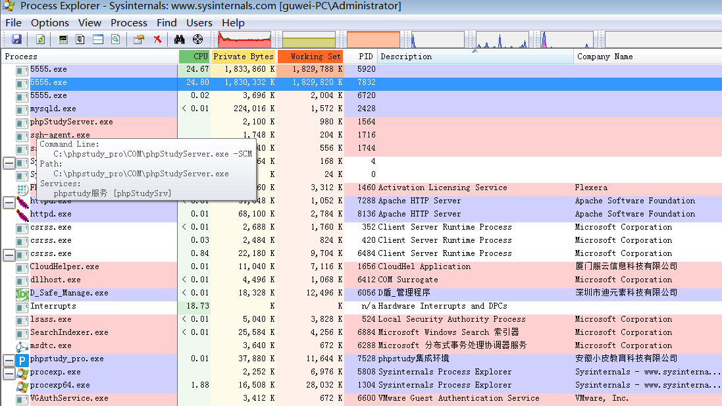This screenshot has width=722, height=406.
Task: Click the red X Kill Process icon
Action: (x=157, y=39)
